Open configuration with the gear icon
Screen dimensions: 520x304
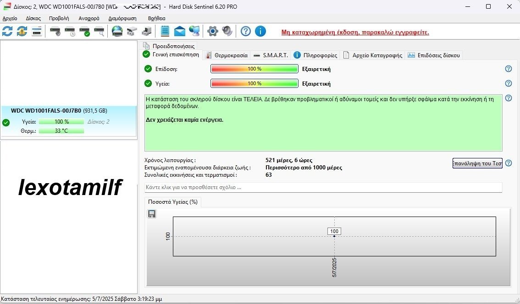point(213,32)
